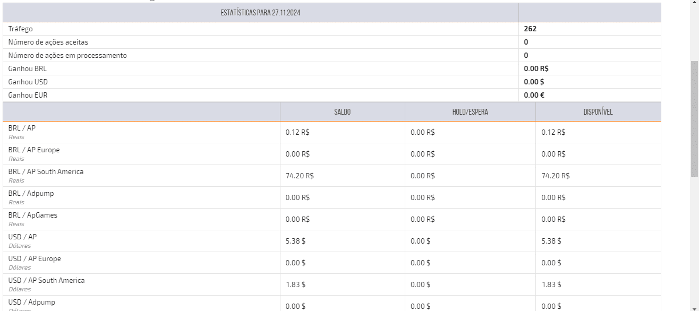Click the 1.83 $ value in the Saldo column

pos(295,284)
